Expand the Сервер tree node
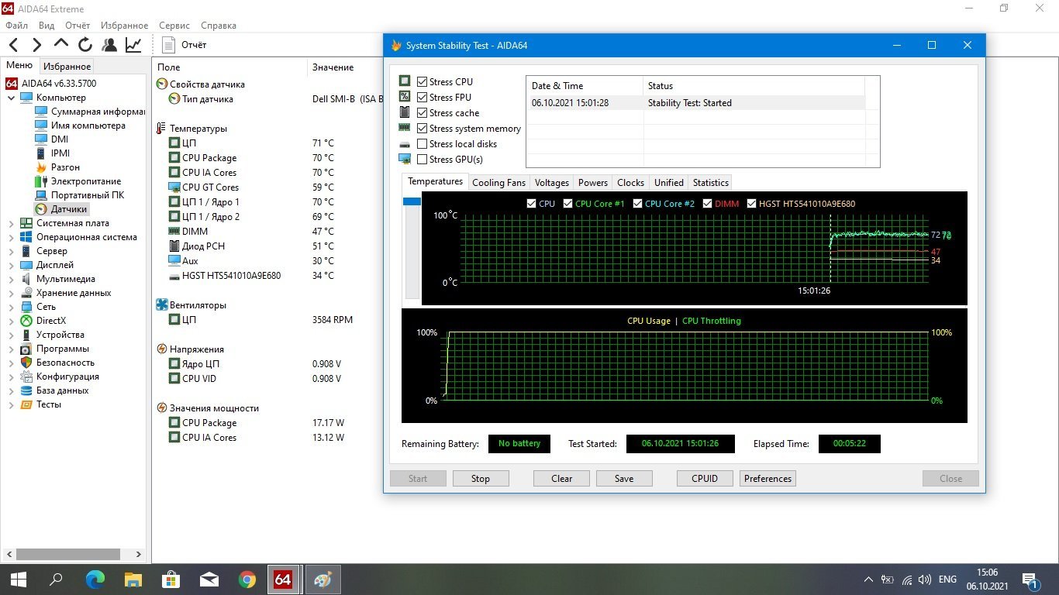 click(x=12, y=251)
